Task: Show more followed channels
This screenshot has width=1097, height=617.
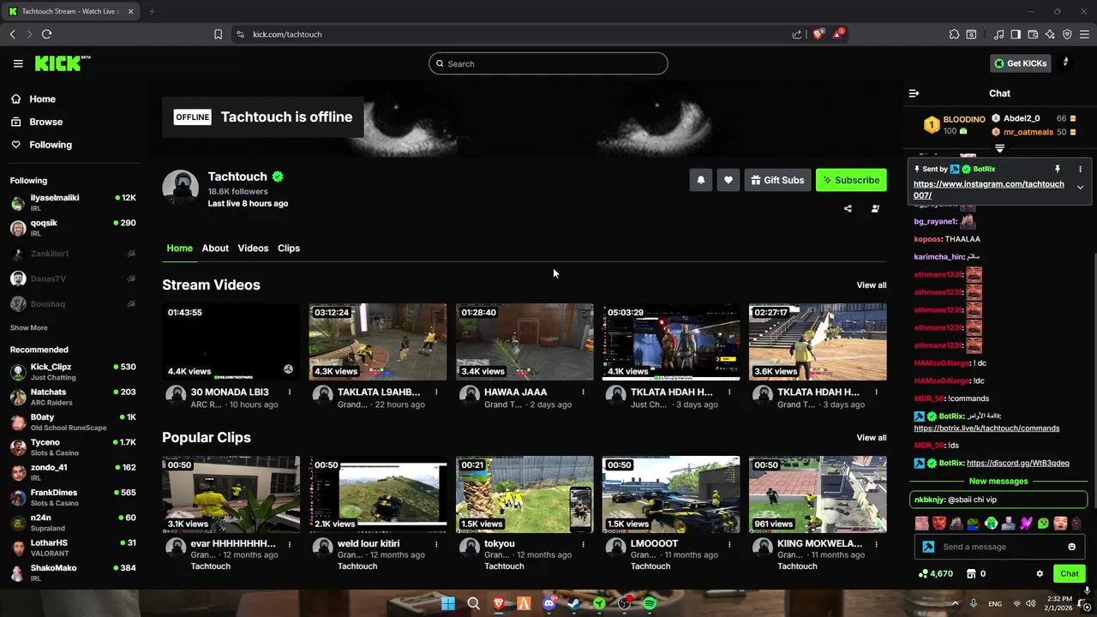Action: 29,327
